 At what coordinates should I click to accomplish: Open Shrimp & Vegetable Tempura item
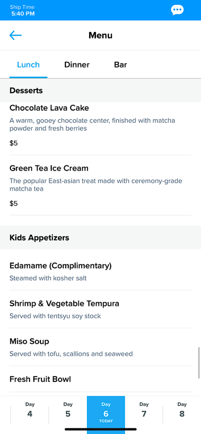pyautogui.click(x=100, y=309)
